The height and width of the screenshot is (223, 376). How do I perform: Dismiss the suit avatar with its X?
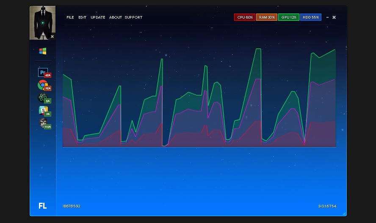pos(52,37)
